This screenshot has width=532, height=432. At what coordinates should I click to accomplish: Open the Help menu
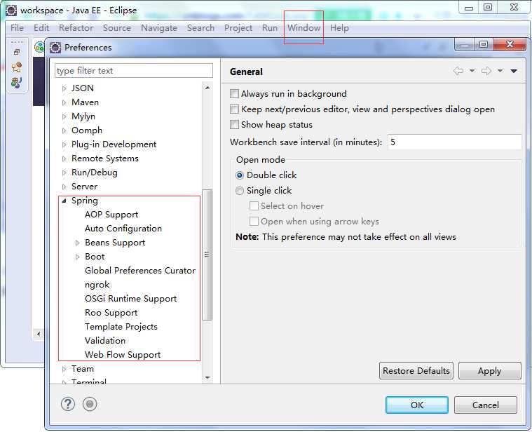[x=340, y=28]
